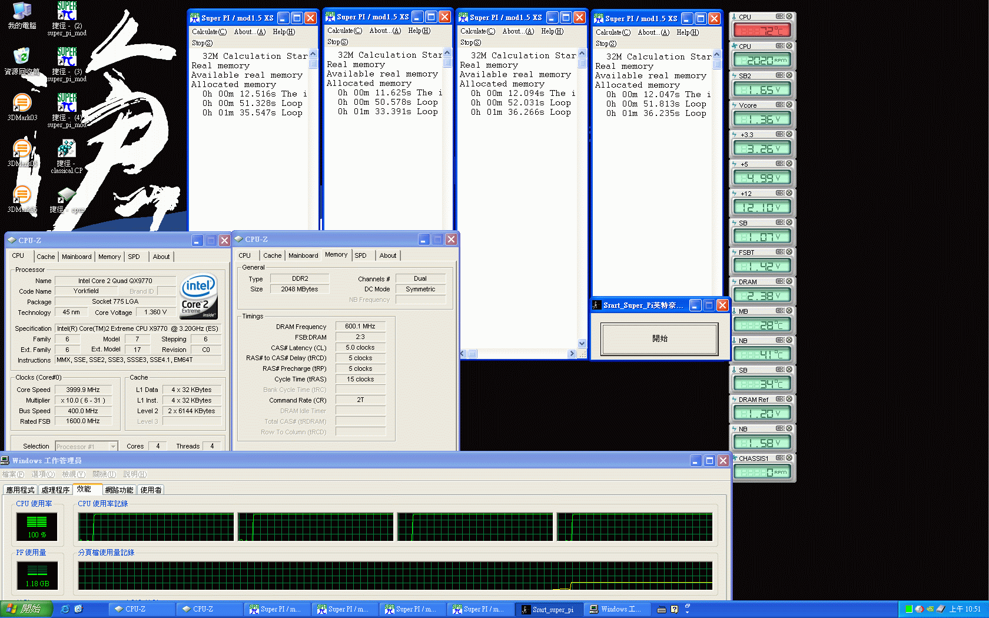Switch to 使用者 tab in Task Manager
The height and width of the screenshot is (618, 989).
coord(151,490)
